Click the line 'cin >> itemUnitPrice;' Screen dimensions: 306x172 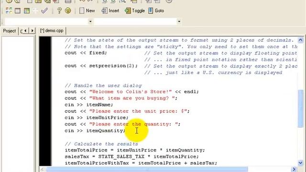[x=97, y=118]
